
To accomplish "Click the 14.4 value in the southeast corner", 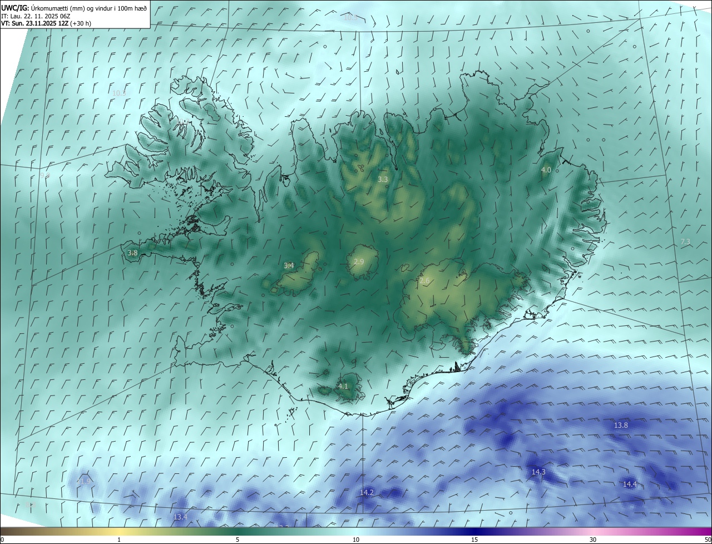I will [x=630, y=484].
